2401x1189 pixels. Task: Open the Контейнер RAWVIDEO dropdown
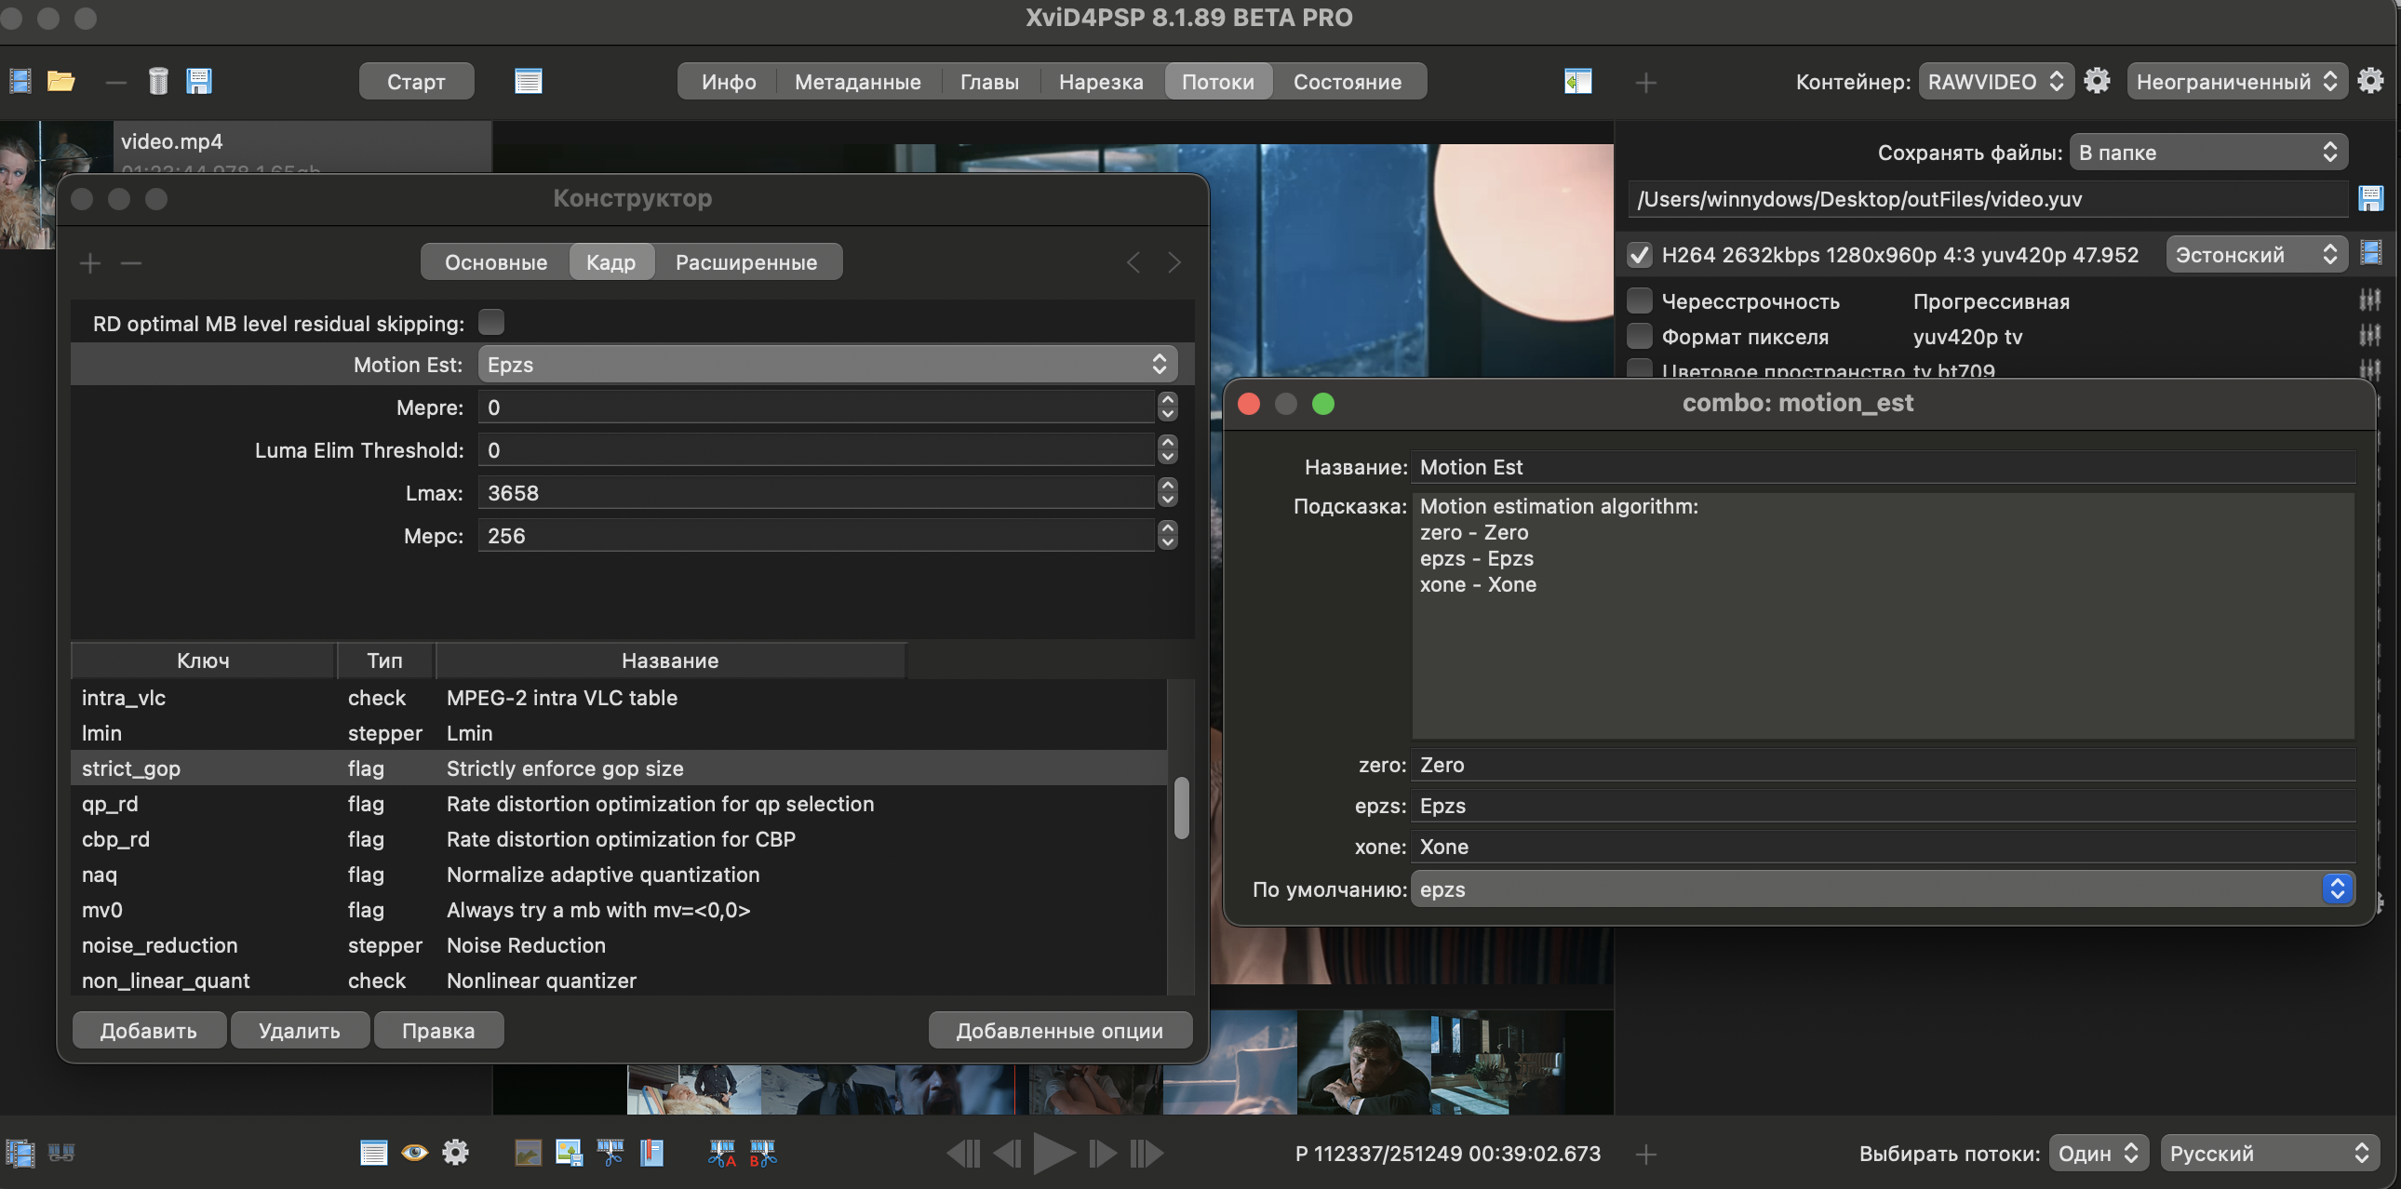[1995, 81]
